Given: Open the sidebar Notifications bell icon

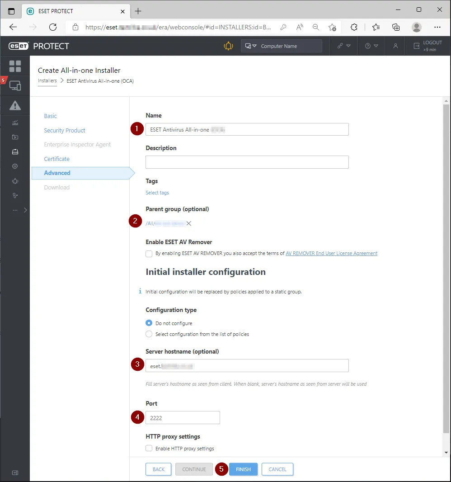Looking at the screenshot, I should coord(15,181).
